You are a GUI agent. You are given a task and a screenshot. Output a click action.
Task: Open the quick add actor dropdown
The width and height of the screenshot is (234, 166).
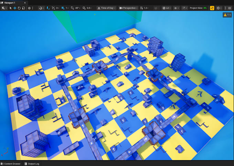[x=4, y=8]
